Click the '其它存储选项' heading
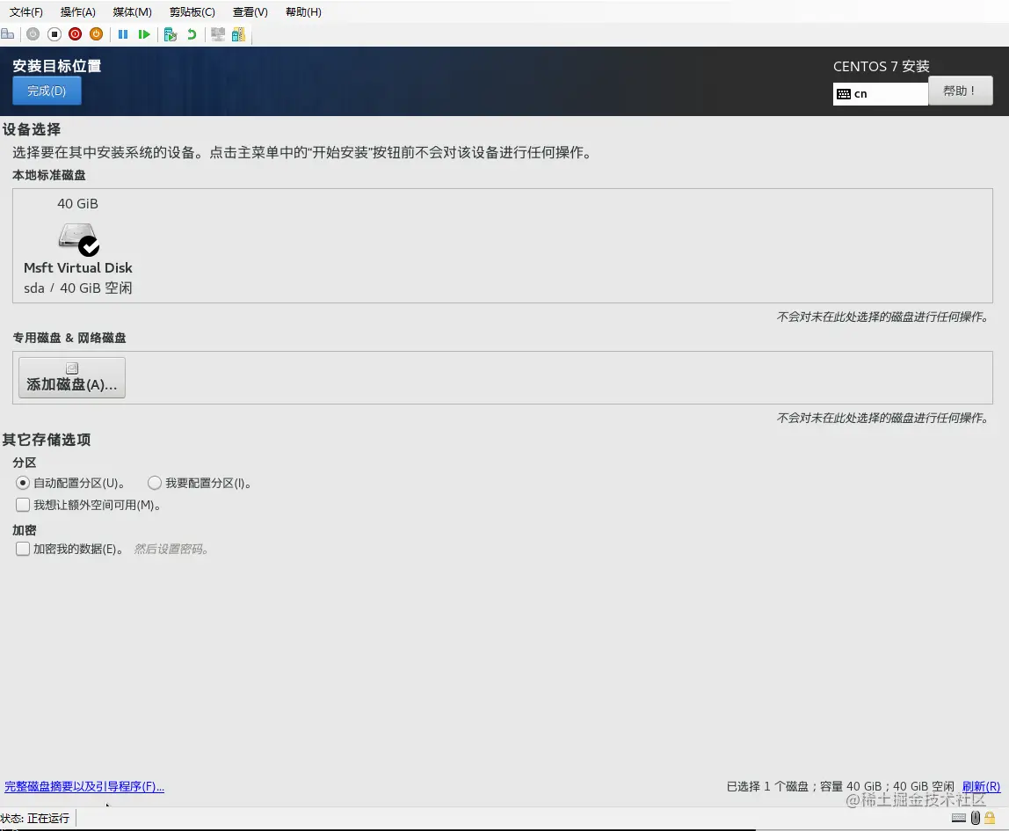 47,440
